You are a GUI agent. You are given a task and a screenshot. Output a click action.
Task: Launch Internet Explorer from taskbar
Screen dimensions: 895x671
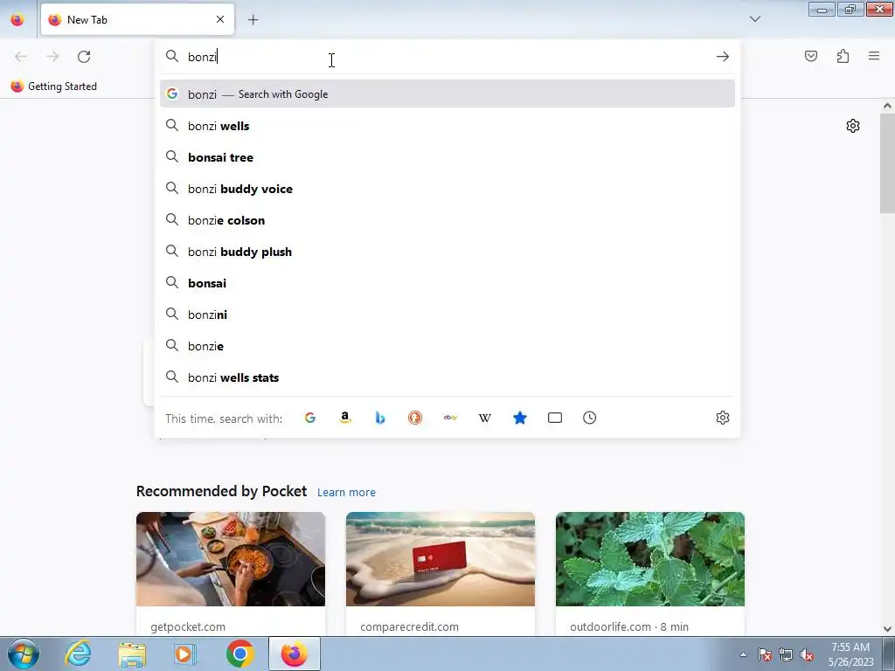tap(78, 654)
